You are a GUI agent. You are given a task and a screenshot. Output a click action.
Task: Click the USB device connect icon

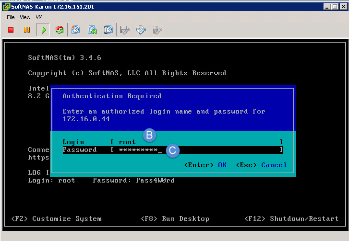[x=157, y=30]
